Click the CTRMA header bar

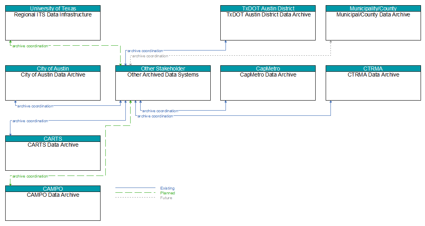(x=373, y=69)
